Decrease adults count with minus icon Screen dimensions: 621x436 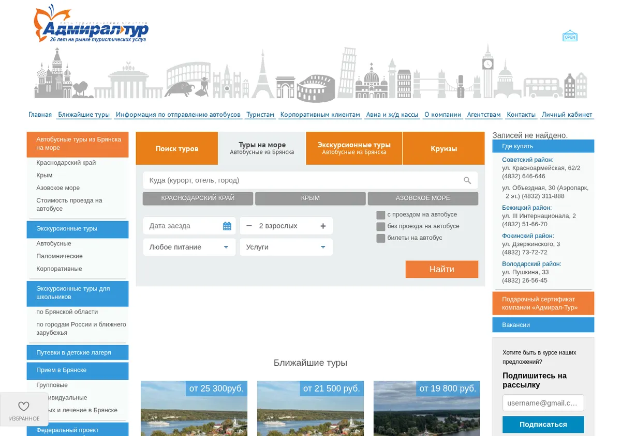point(249,226)
